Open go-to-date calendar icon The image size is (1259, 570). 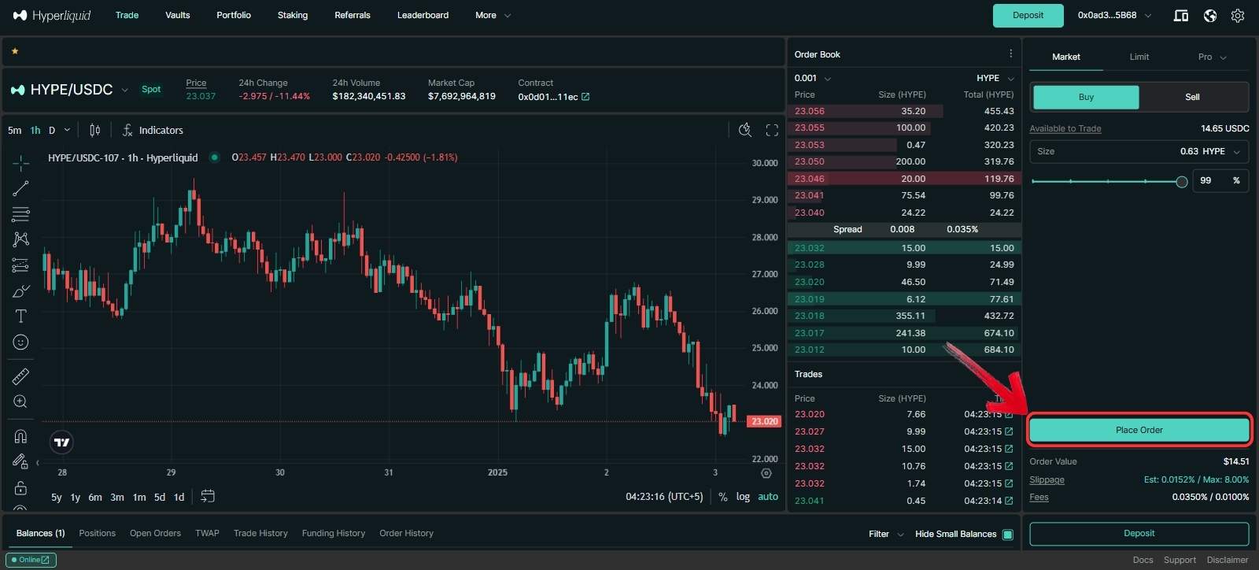208,496
